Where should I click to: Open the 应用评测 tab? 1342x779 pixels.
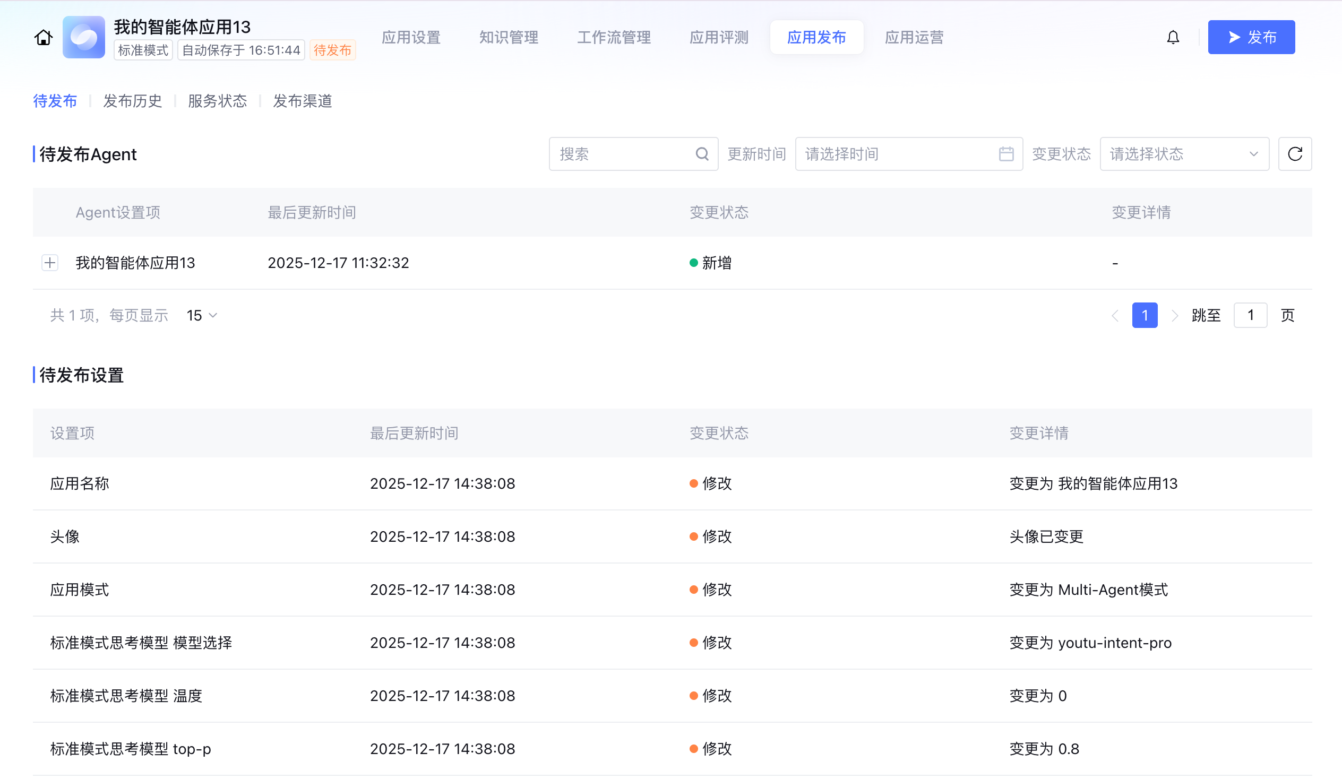point(719,37)
